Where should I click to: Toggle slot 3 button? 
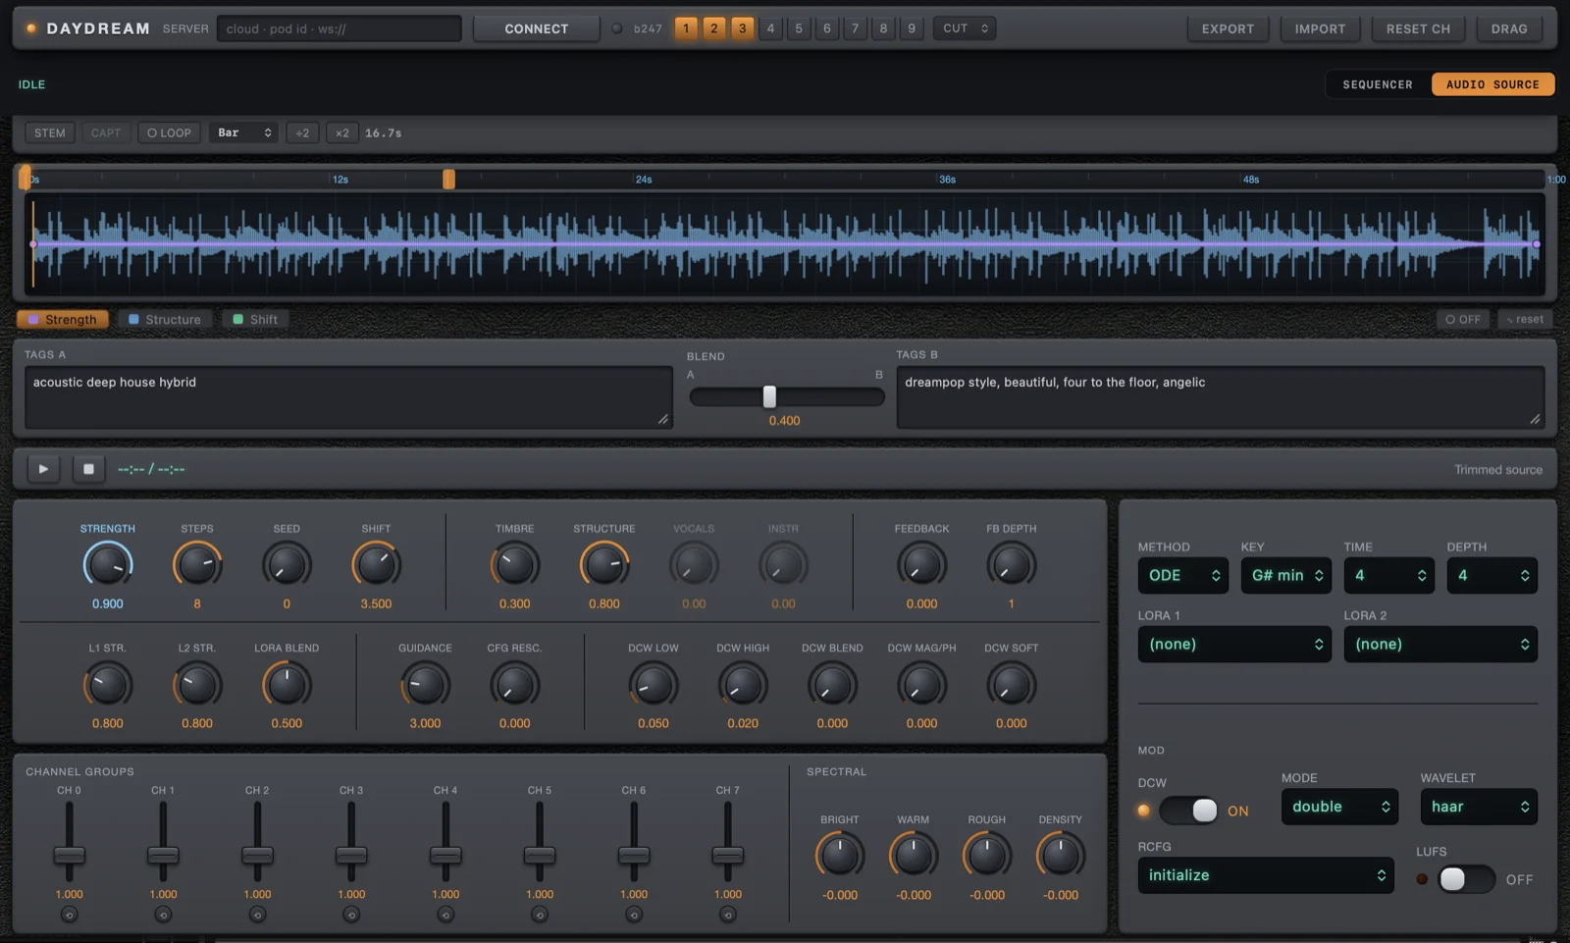743,28
